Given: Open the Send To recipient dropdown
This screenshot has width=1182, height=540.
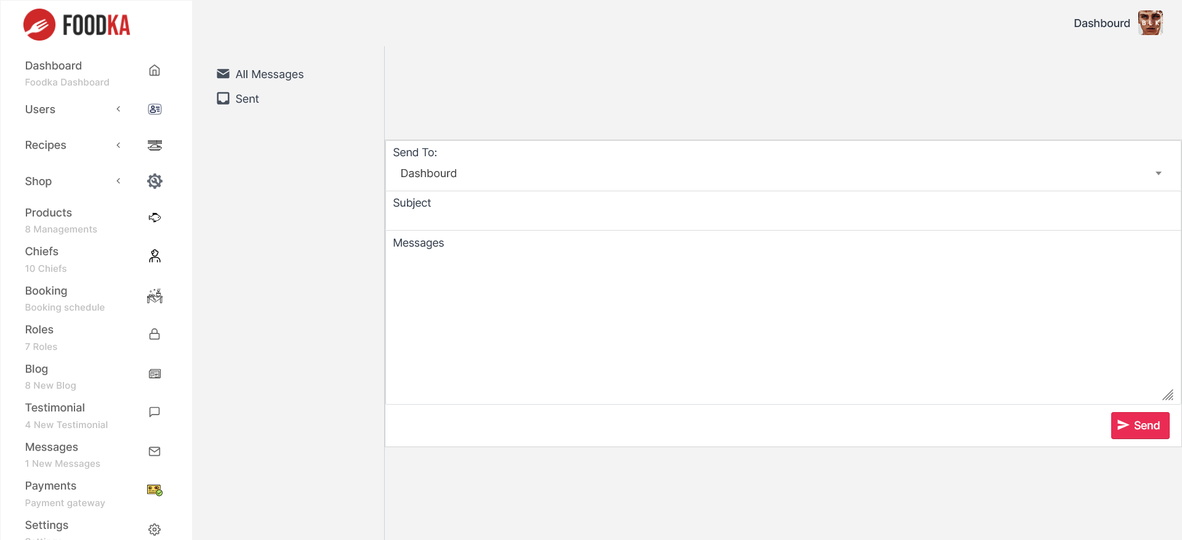Looking at the screenshot, I should coord(782,173).
